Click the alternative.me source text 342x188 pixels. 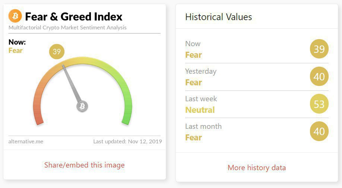click(x=26, y=141)
